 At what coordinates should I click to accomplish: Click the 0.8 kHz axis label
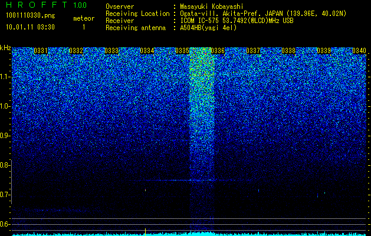tap(5, 165)
